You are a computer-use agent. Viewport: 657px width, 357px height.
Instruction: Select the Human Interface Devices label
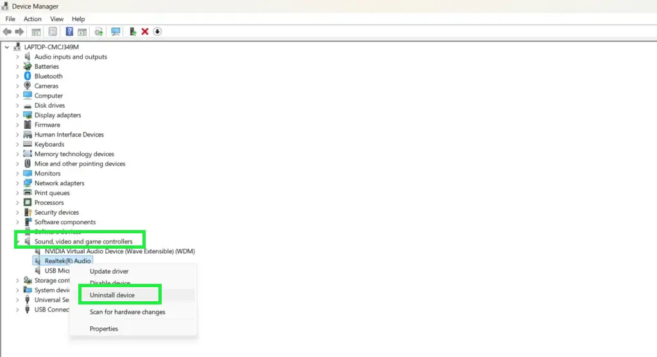[69, 135]
